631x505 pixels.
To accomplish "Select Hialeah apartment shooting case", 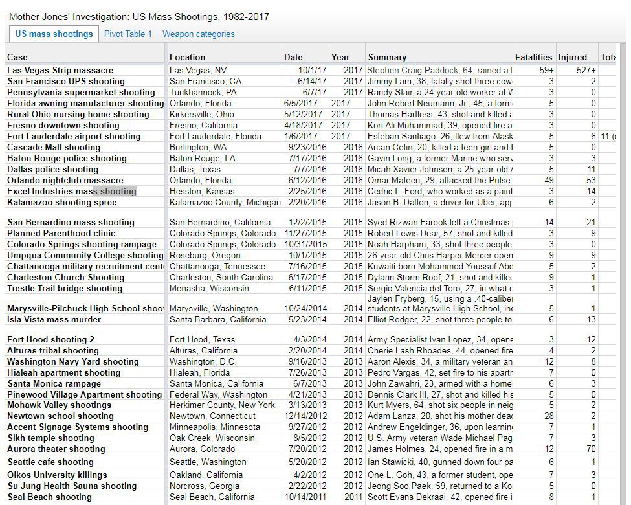I will click(85, 372).
